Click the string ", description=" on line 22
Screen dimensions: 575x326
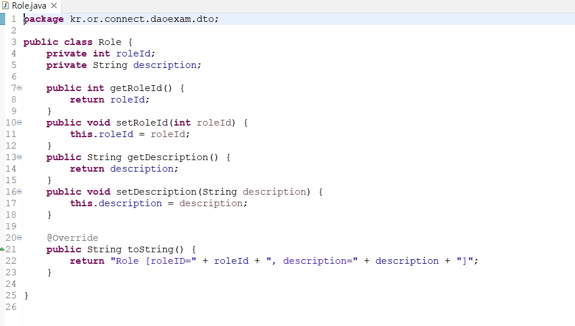tap(311, 261)
